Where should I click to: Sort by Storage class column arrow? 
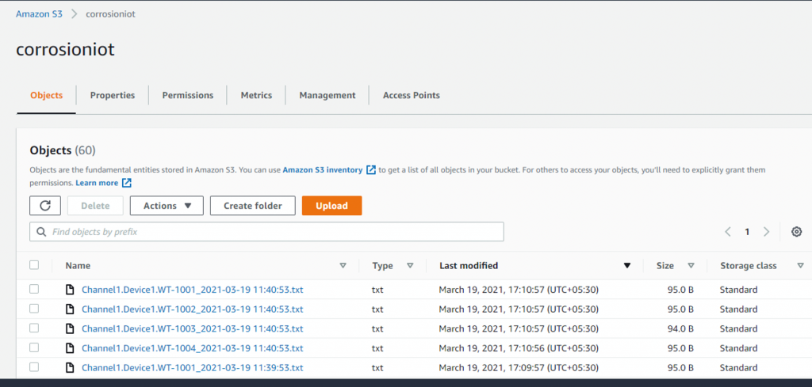click(x=800, y=266)
